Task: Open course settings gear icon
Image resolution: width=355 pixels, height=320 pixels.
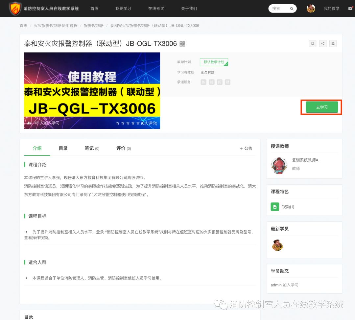Action: (x=333, y=43)
